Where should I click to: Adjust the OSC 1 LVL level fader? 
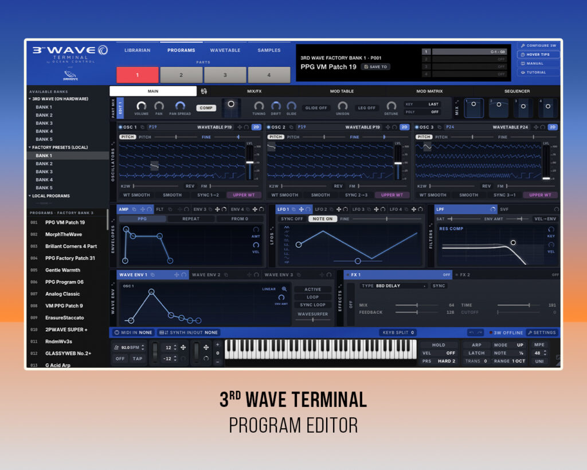250,162
